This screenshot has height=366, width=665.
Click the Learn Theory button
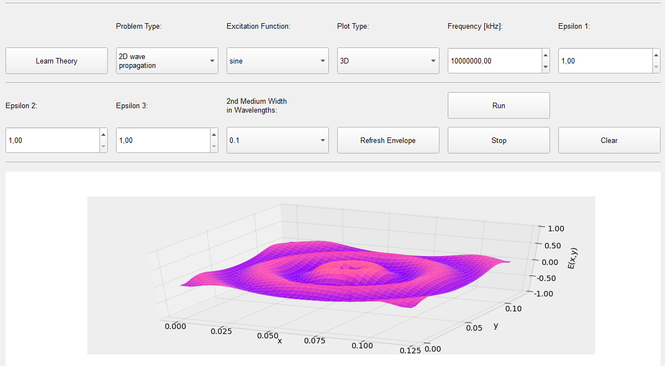click(x=56, y=61)
